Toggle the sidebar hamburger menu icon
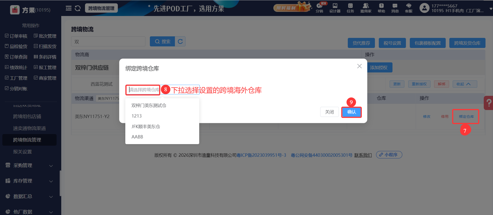Image resolution: width=493 pixels, height=215 pixels. 68,8
